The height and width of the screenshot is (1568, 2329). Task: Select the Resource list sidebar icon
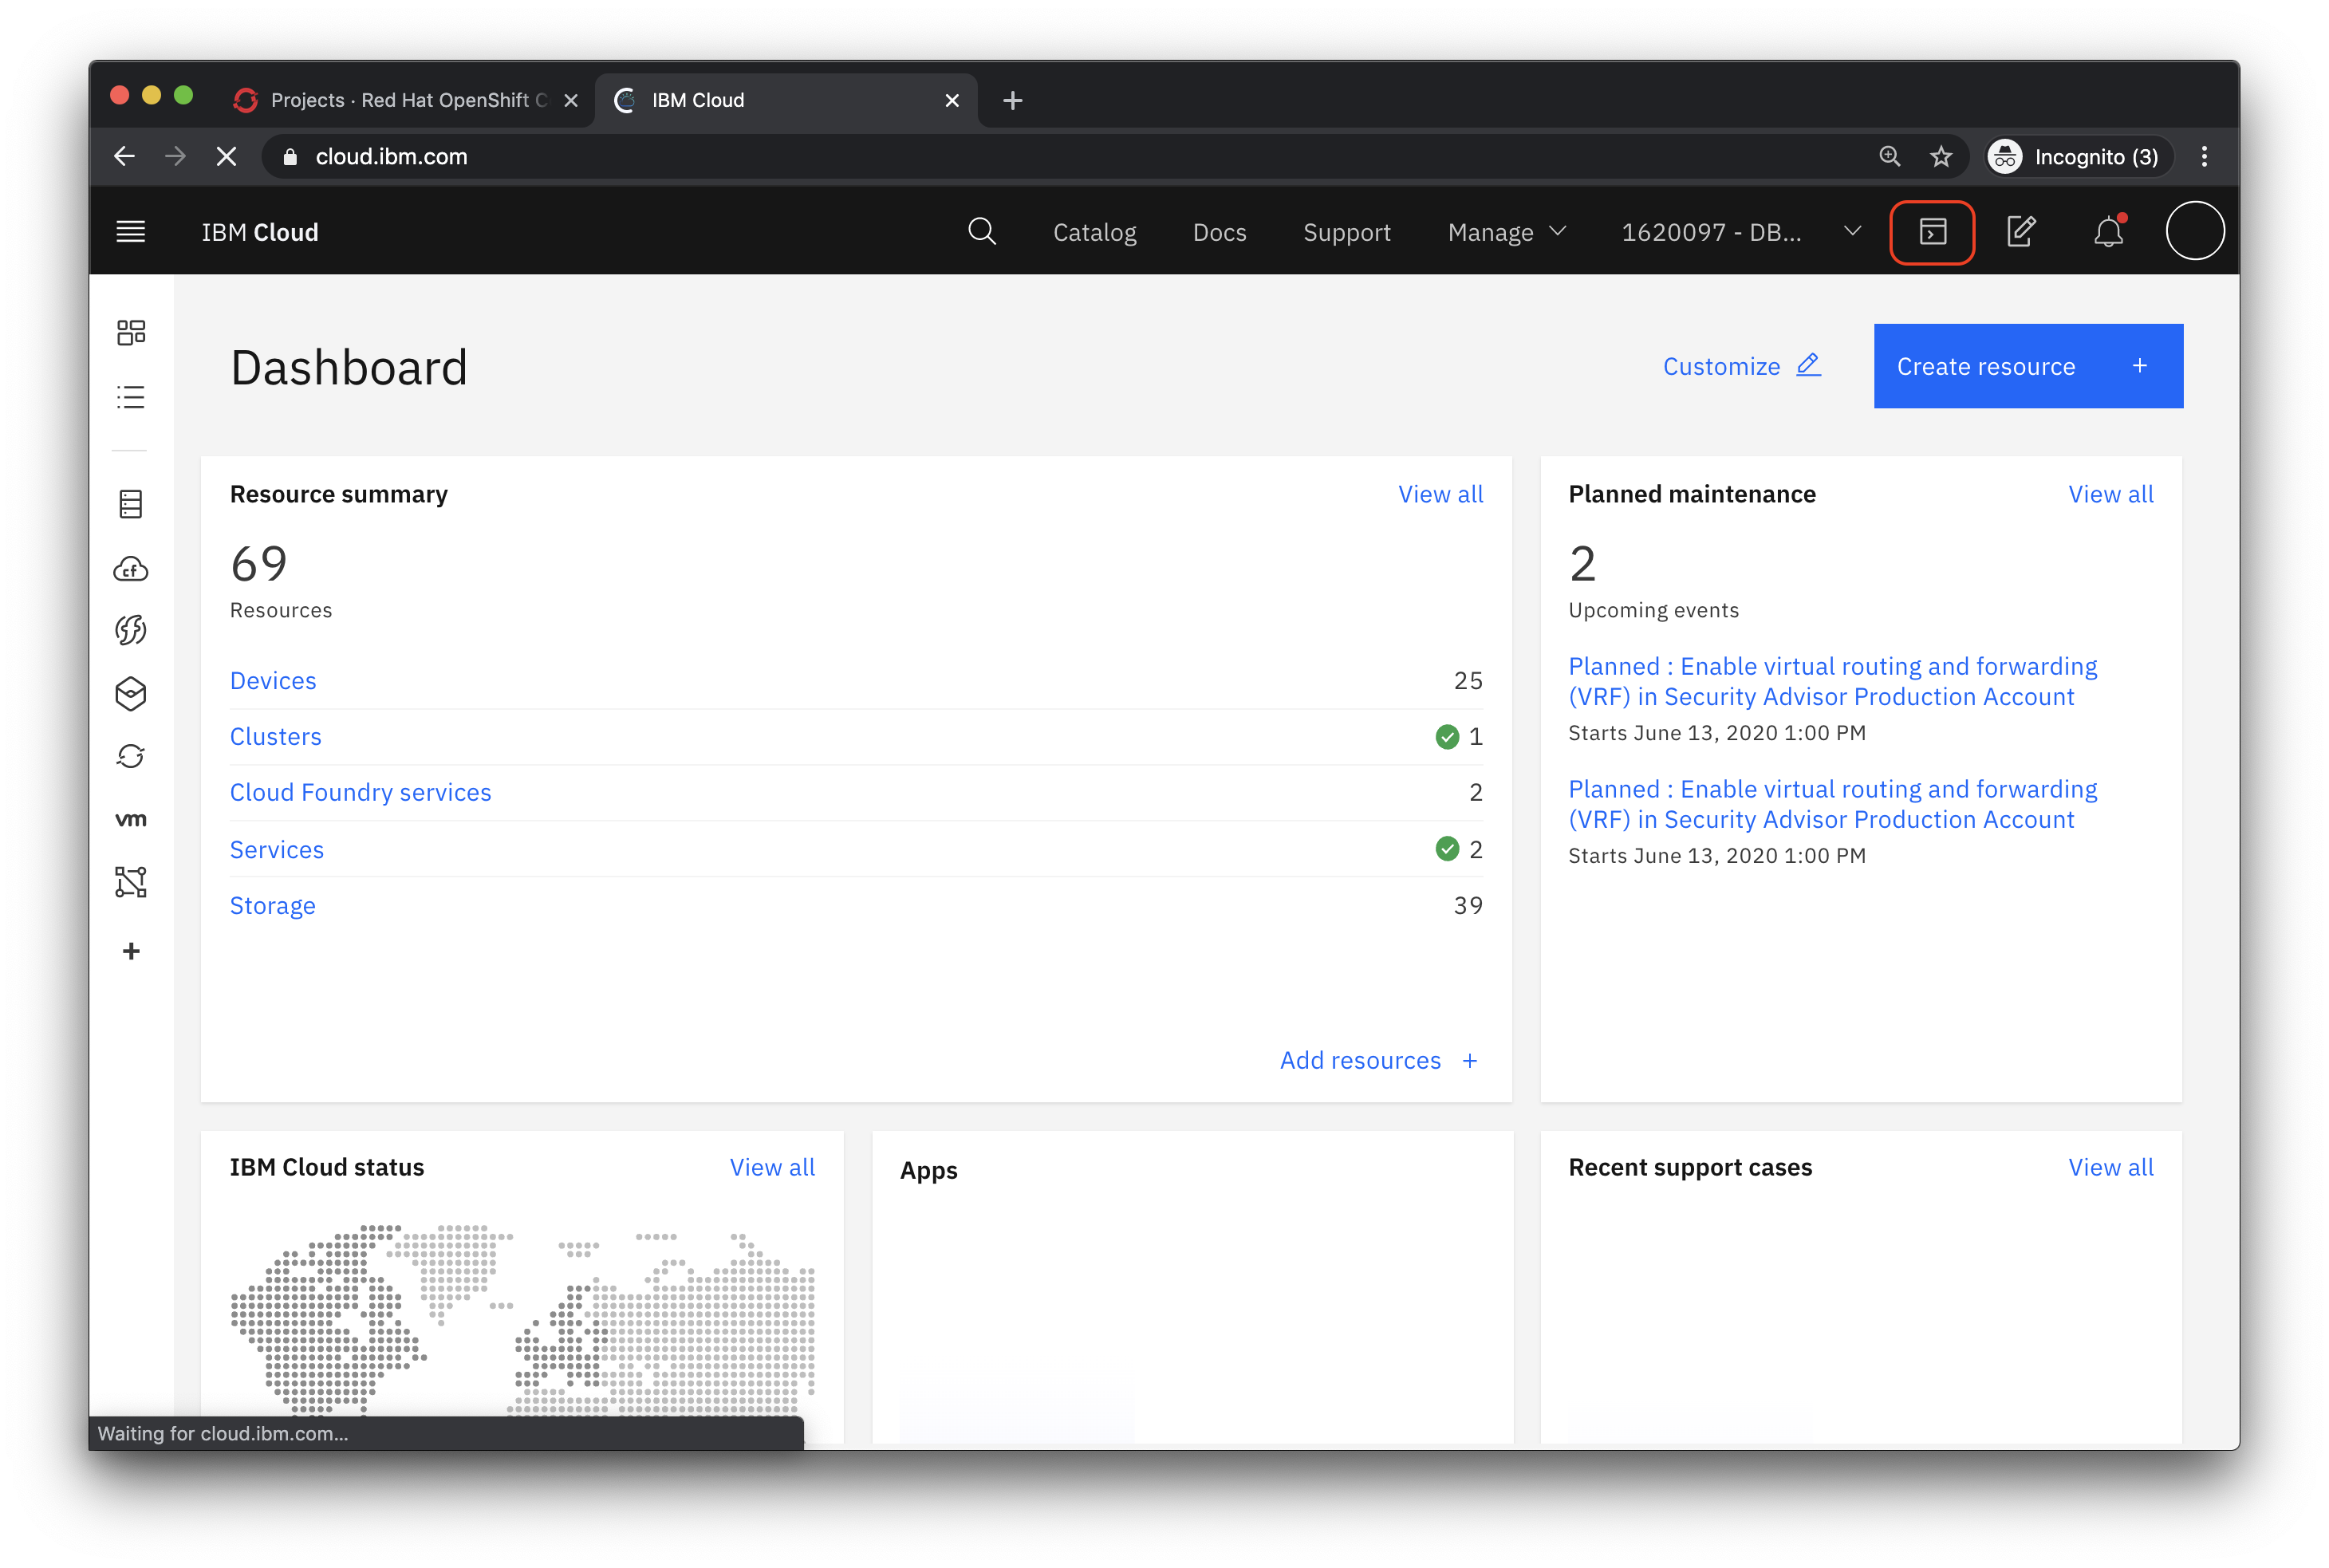(x=131, y=397)
